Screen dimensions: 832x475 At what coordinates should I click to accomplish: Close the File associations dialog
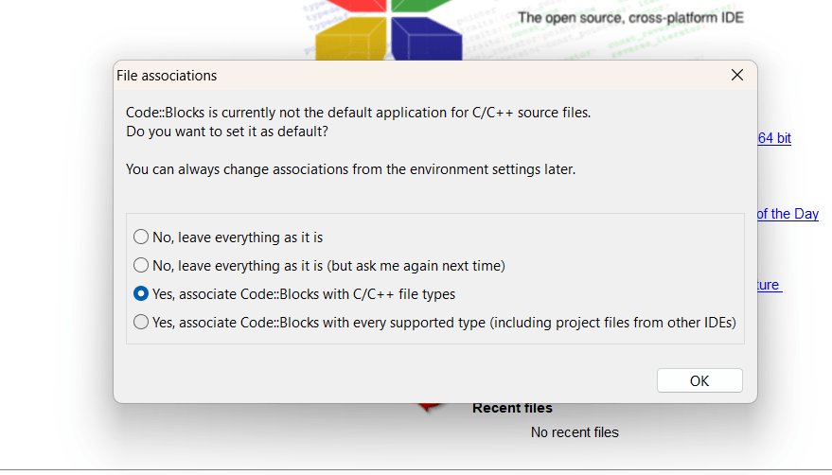point(737,75)
